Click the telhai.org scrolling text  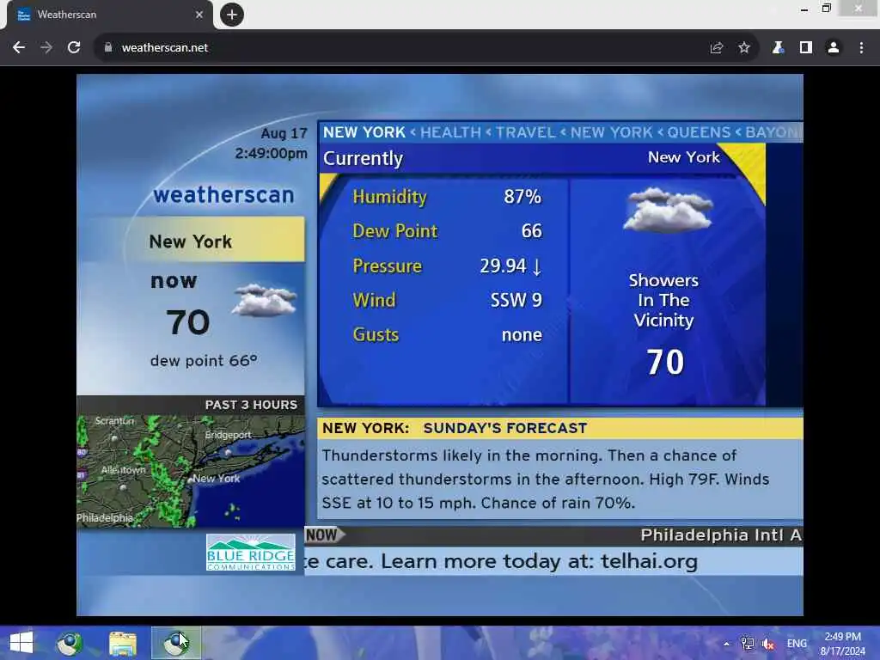point(650,561)
